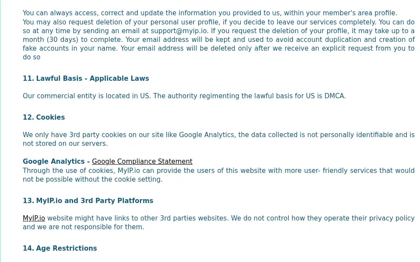Click the text about the cookie setting
Screen dimensions: 420x262
pos(219,175)
